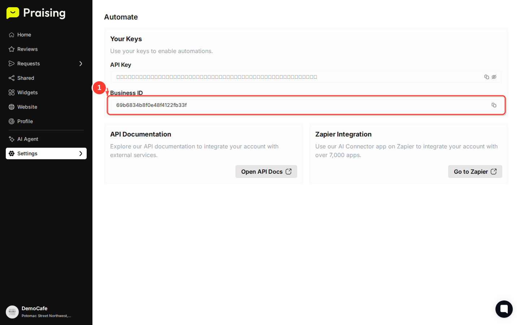520x325 pixels.
Task: Copy the Business ID with the copy icon
Action: [x=494, y=105]
